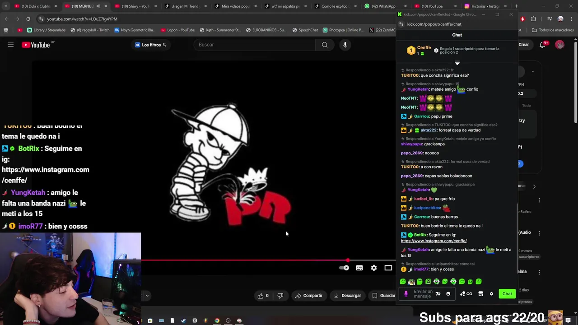Toggle subtitles on the video player
The width and height of the screenshot is (578, 325).
(359, 268)
